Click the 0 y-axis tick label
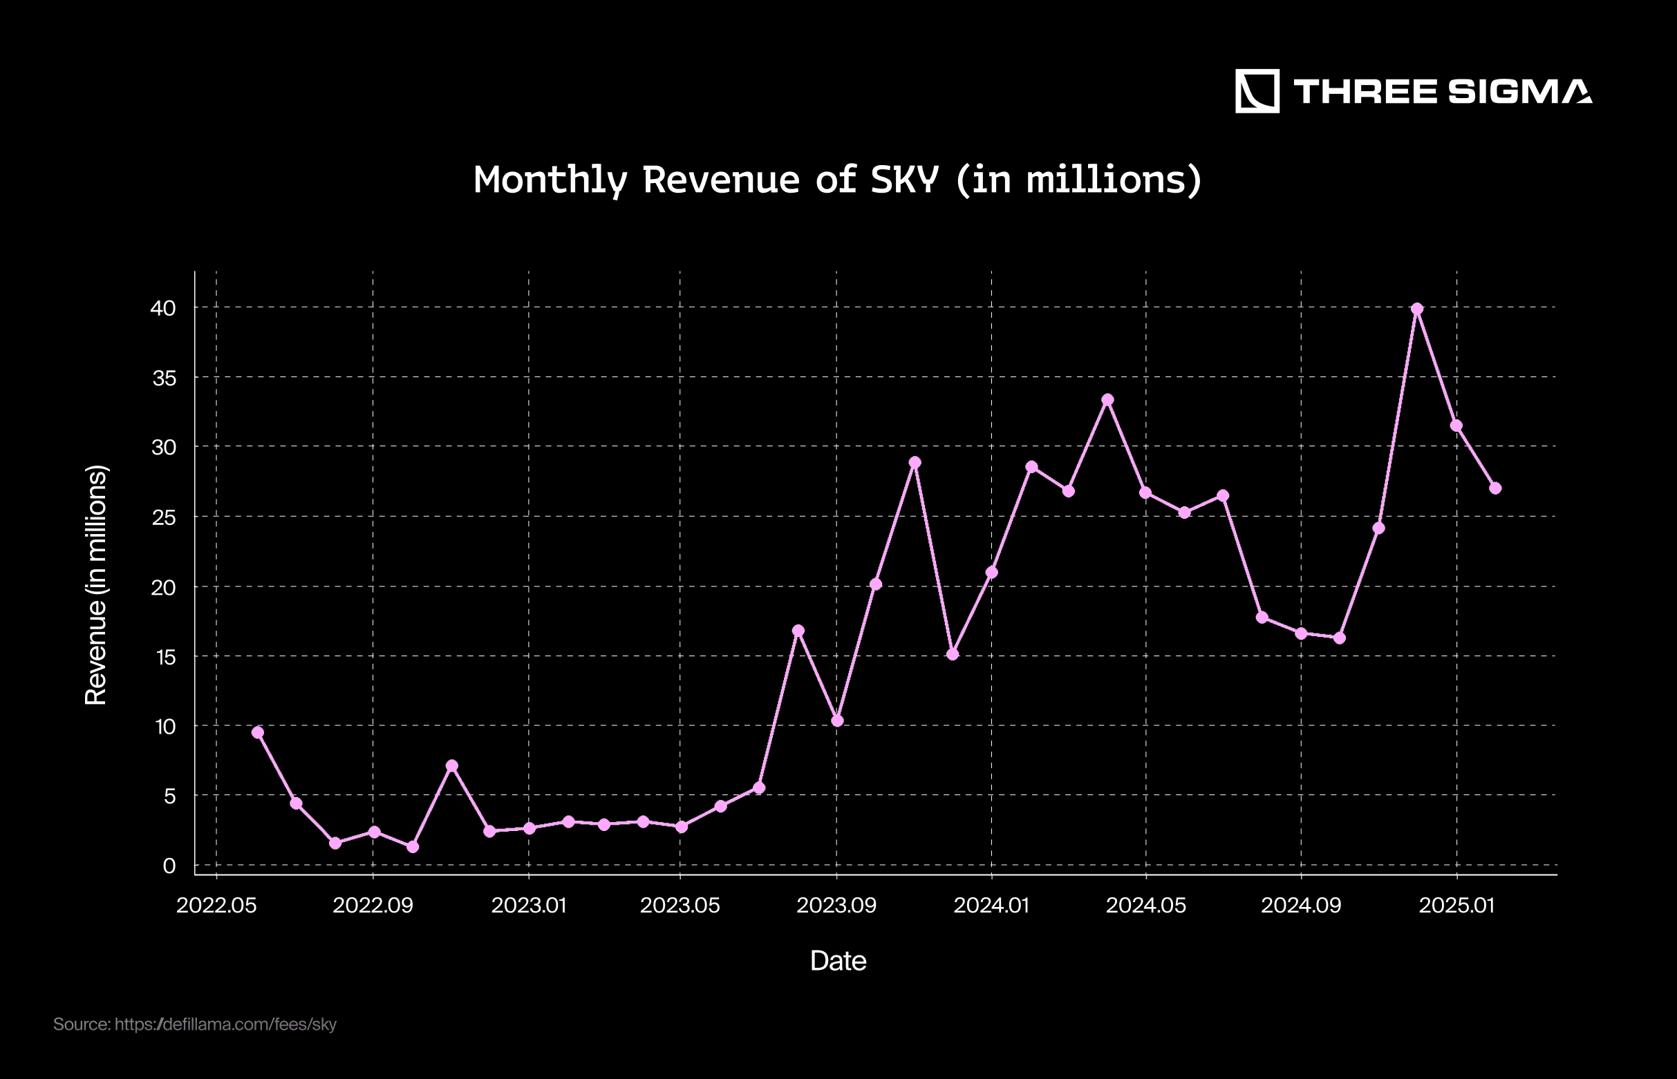 (x=169, y=866)
